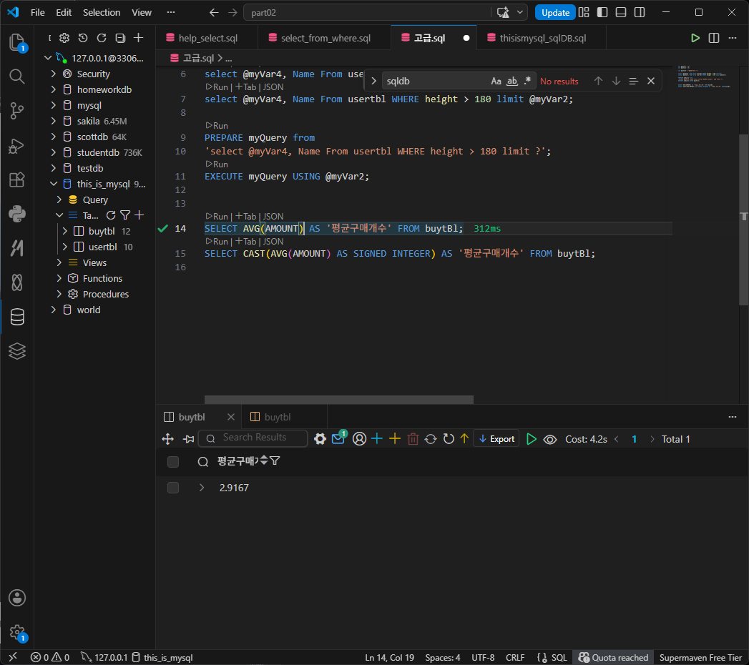This screenshot has height=665, width=749.
Task: Expand the sakila database
Action: coord(54,122)
